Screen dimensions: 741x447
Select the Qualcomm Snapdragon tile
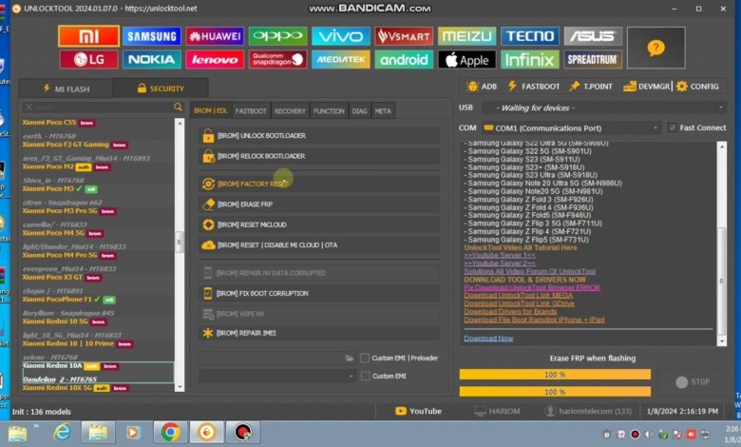277,60
